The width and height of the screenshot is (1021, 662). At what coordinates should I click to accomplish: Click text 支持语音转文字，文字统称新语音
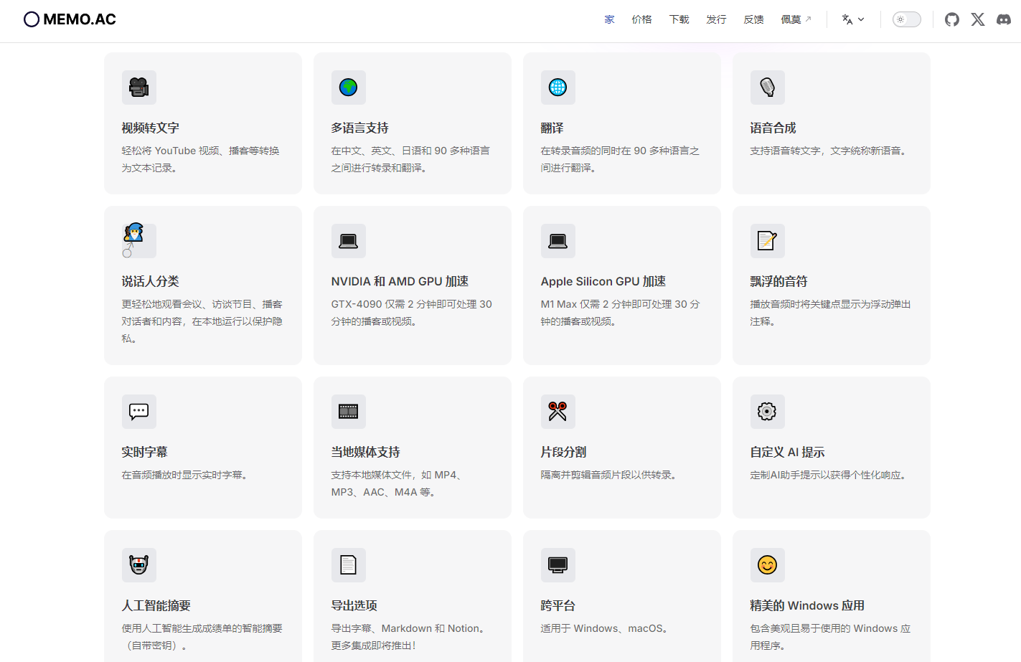pos(831,151)
